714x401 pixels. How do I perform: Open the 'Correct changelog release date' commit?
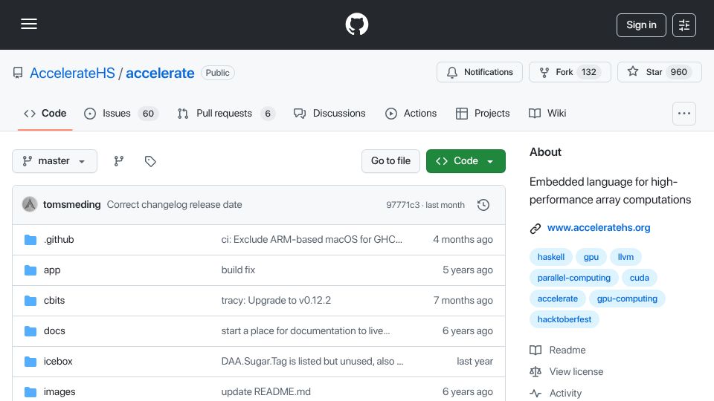click(174, 205)
